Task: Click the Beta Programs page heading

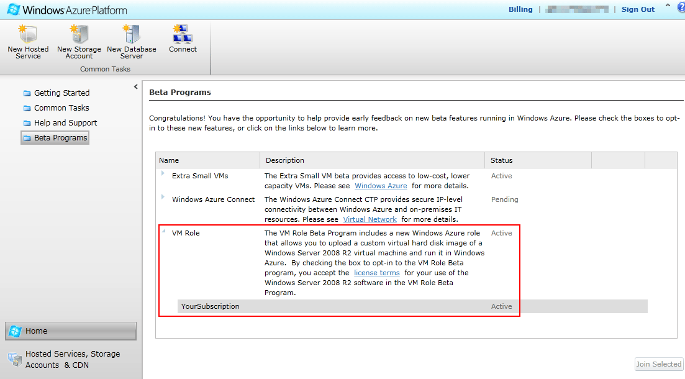Action: pyautogui.click(x=180, y=92)
